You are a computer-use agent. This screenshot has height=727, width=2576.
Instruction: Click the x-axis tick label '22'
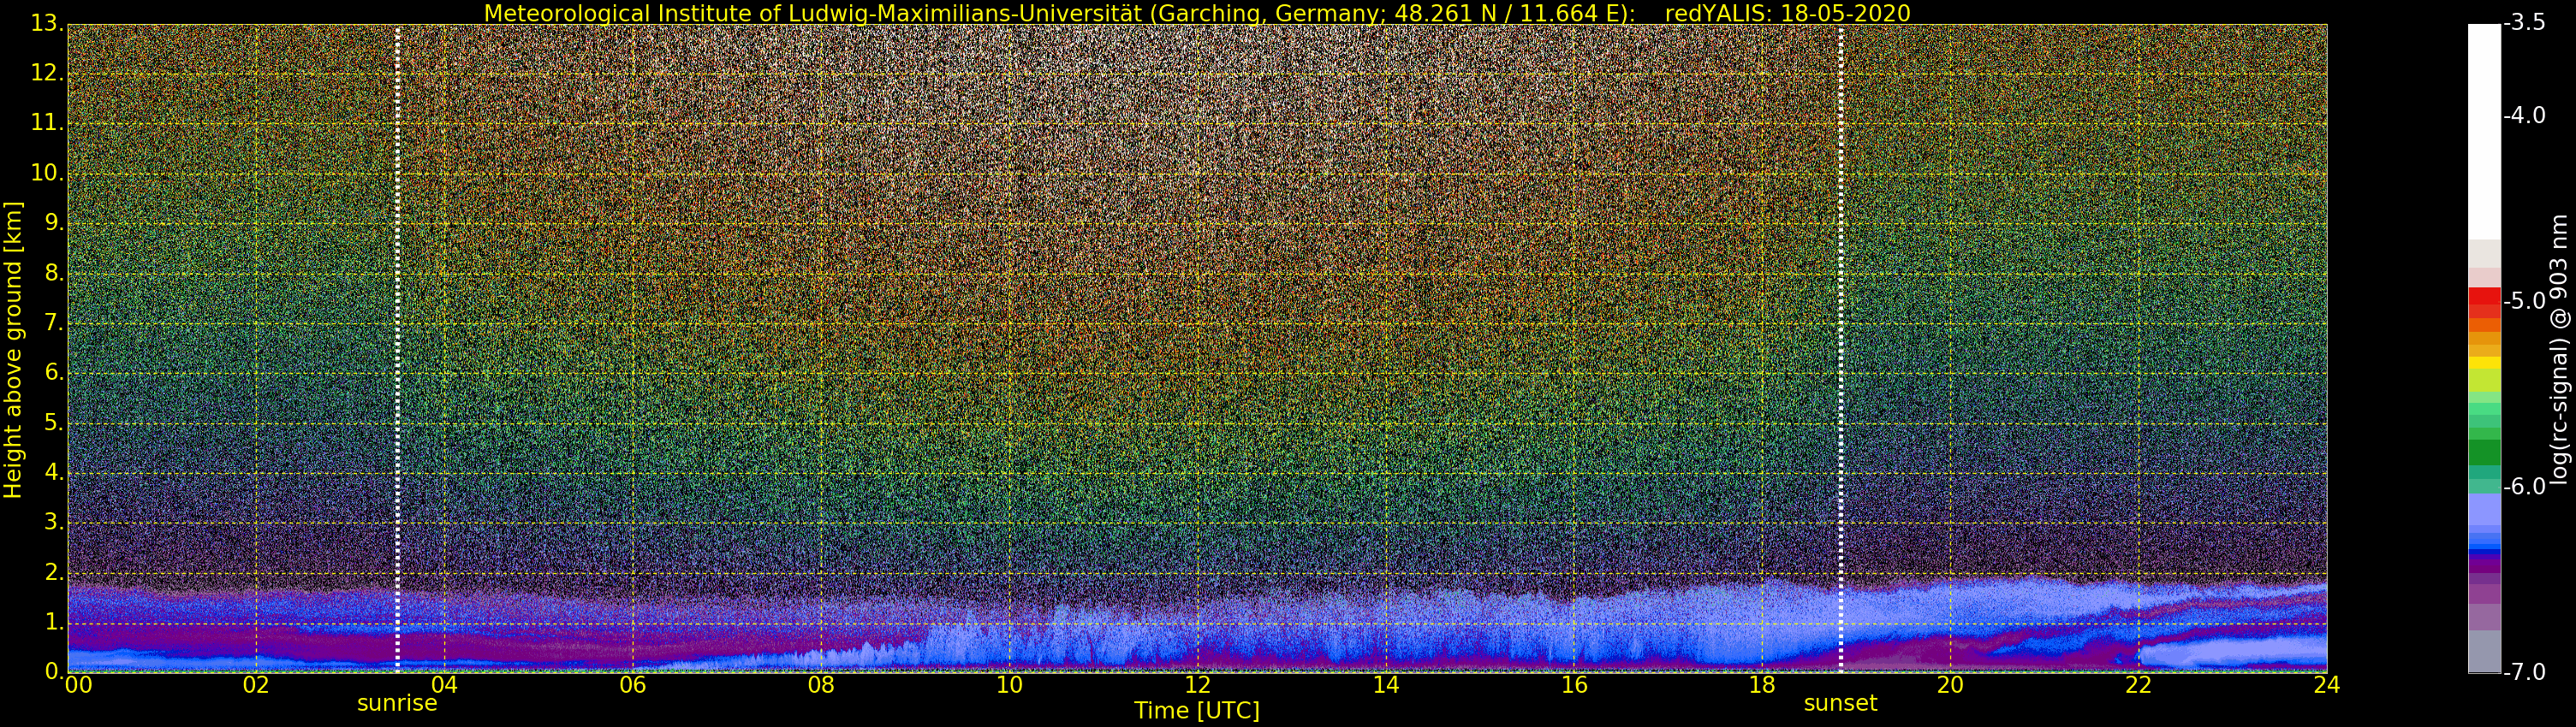pos(2138,685)
